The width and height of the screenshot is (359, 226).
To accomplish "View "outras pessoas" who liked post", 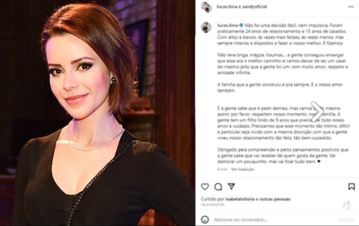I will point(275,199).
